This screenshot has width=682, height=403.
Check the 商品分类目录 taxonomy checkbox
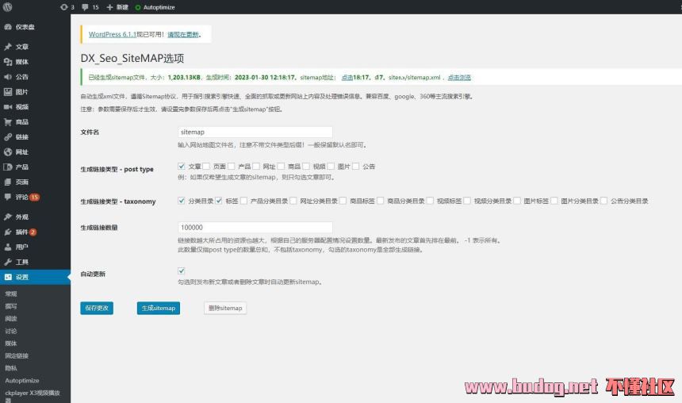[380, 201]
